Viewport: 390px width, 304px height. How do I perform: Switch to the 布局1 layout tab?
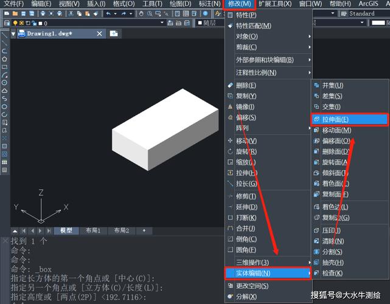point(93,230)
